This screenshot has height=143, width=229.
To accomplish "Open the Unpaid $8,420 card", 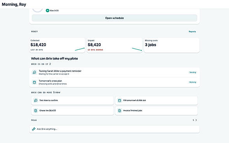I will pyautogui.click(x=114, y=45).
